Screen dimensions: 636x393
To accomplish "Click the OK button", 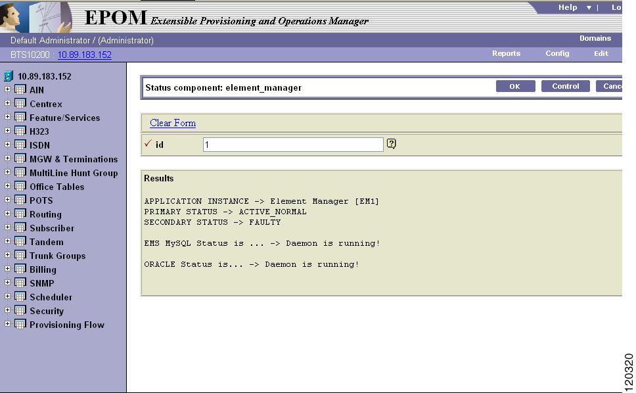I will coord(515,86).
